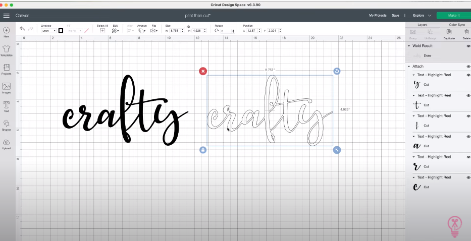This screenshot has height=241, width=471.
Task: Click the Height size field
Action: (197, 31)
